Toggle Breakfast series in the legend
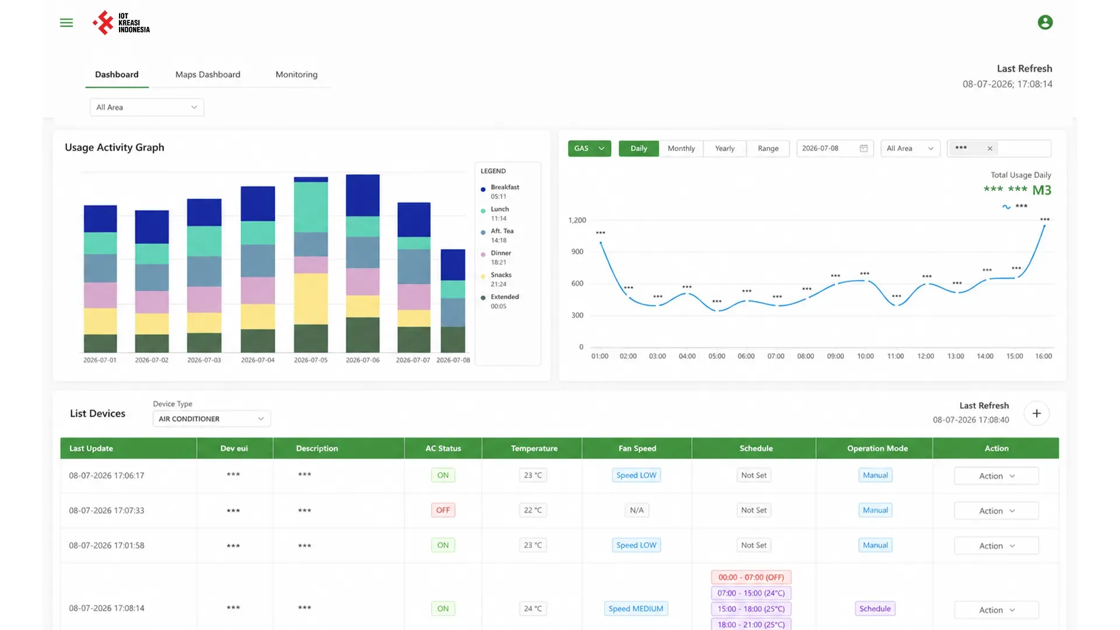The image size is (1120, 630). tap(500, 191)
